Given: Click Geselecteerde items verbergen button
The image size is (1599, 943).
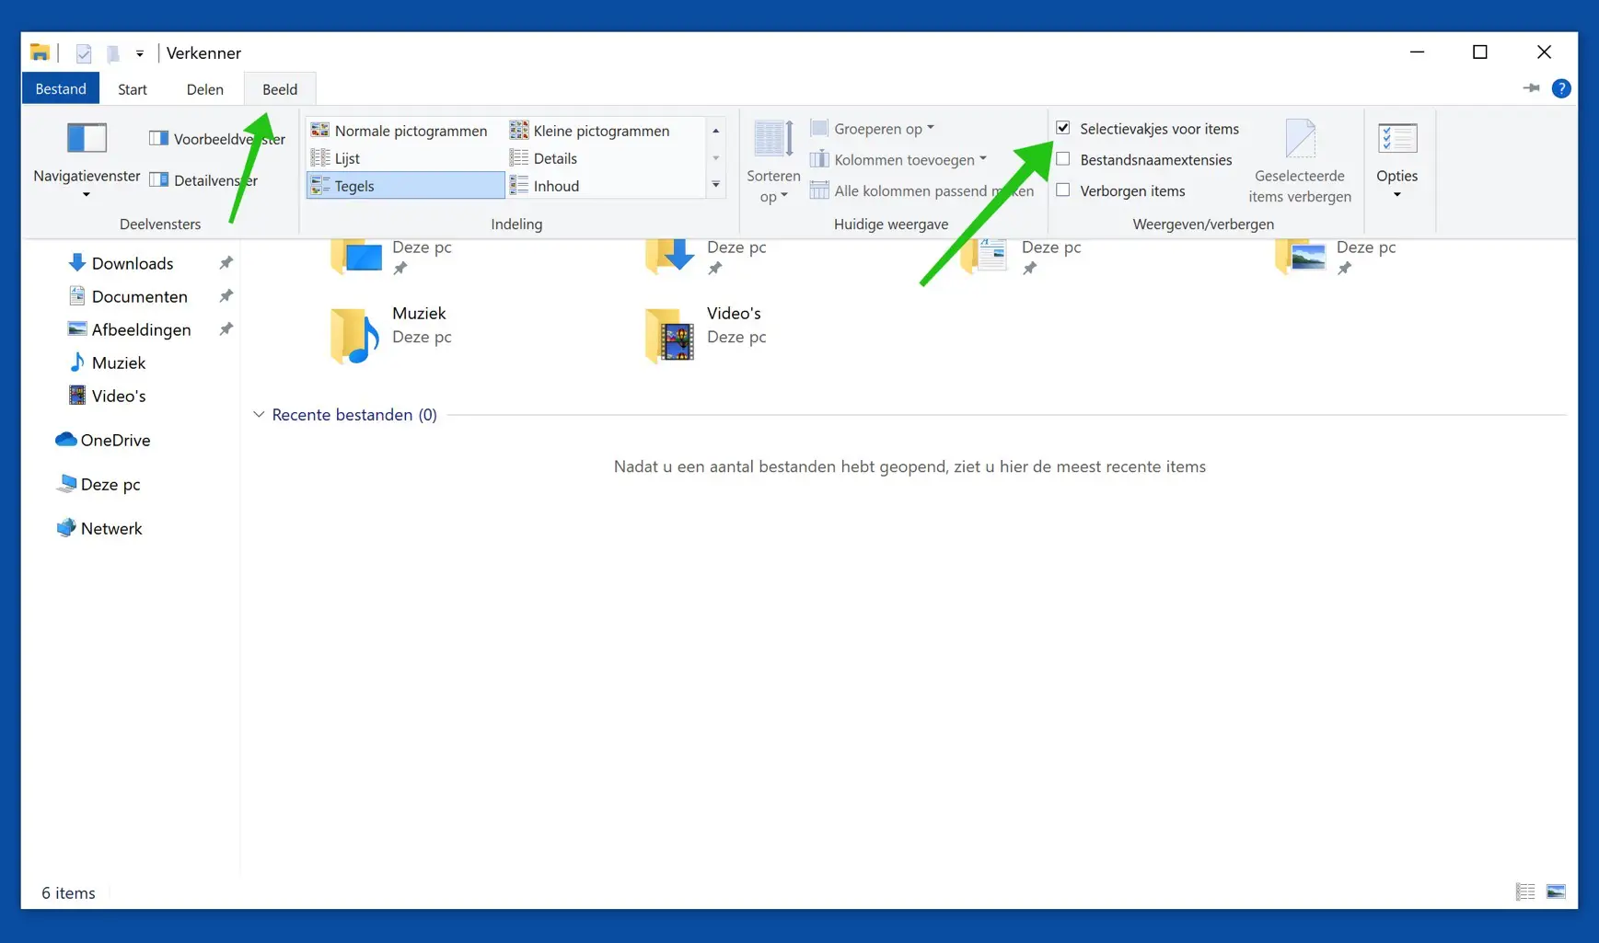Looking at the screenshot, I should 1300,161.
